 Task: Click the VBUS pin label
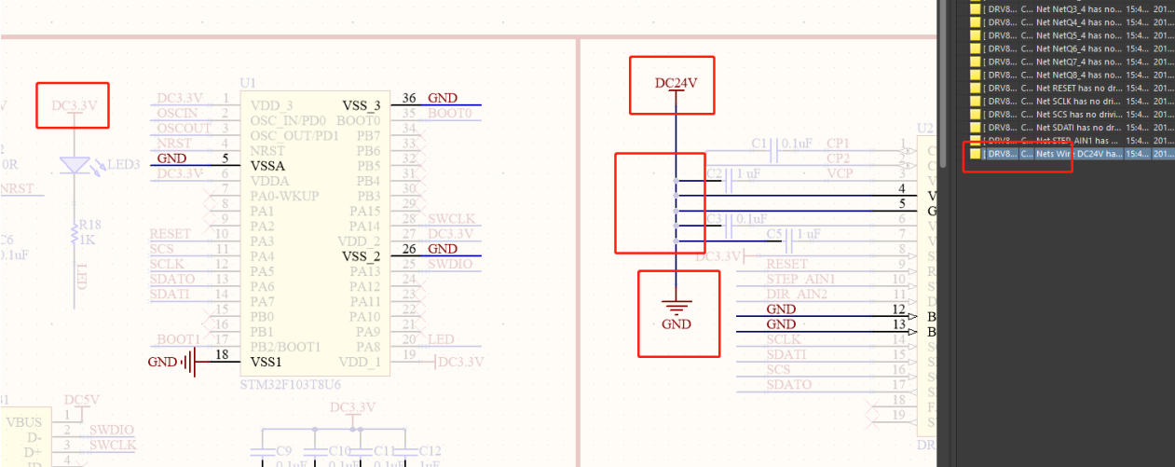pyautogui.click(x=24, y=421)
